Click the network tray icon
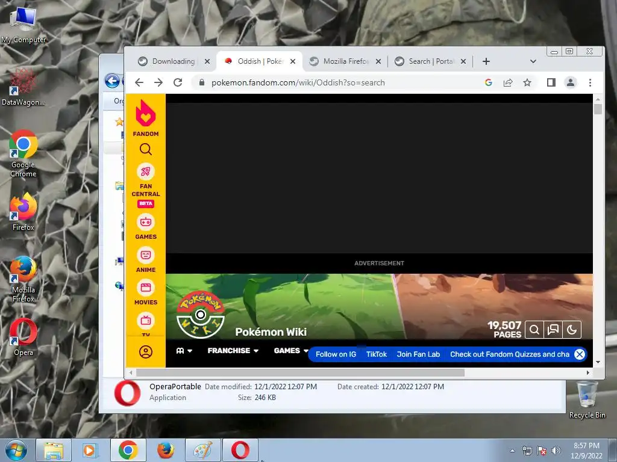 [527, 451]
